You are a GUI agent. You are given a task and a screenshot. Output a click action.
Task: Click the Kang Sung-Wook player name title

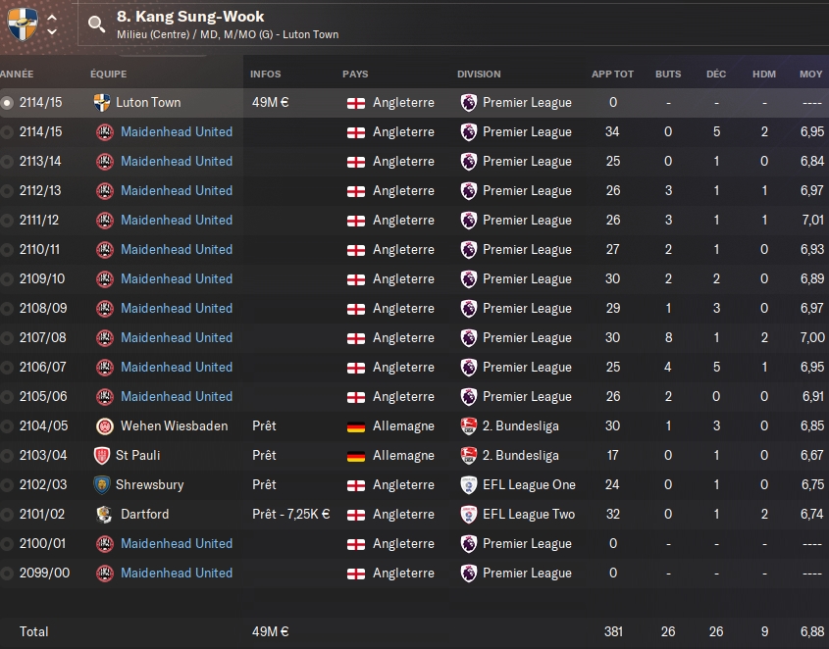click(190, 17)
